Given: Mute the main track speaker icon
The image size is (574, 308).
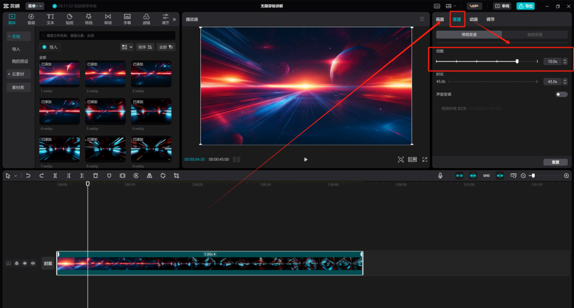Looking at the screenshot, I should point(32,263).
